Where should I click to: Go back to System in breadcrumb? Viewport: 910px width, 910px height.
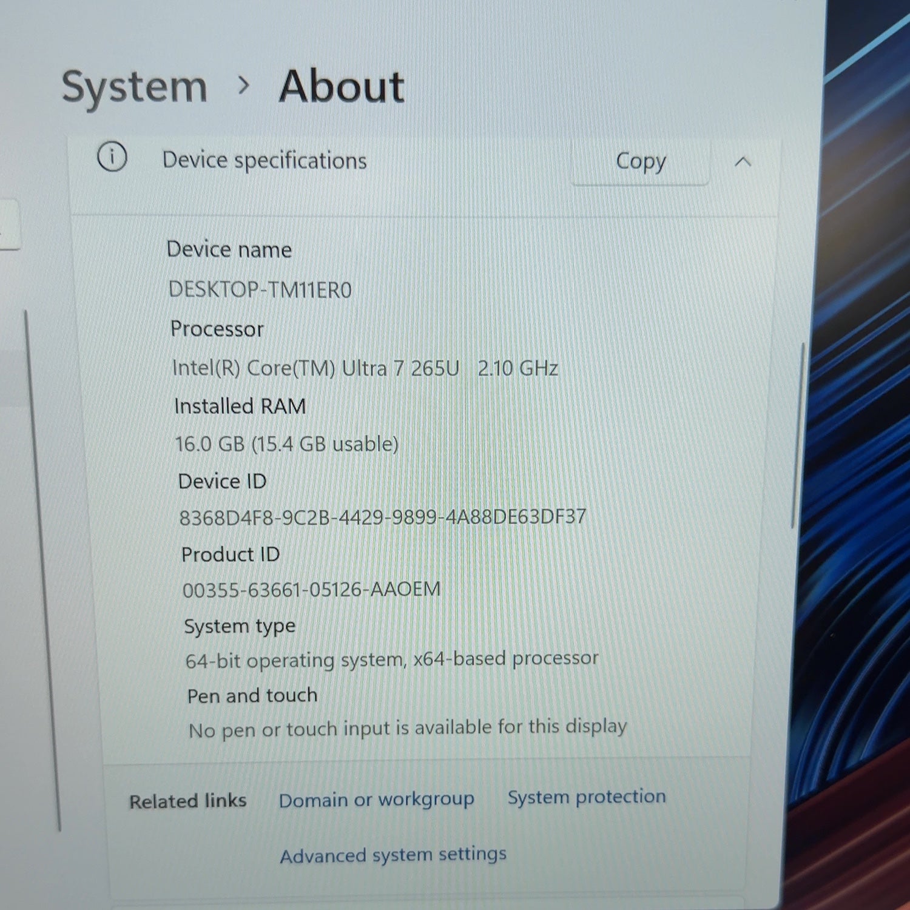(x=135, y=87)
